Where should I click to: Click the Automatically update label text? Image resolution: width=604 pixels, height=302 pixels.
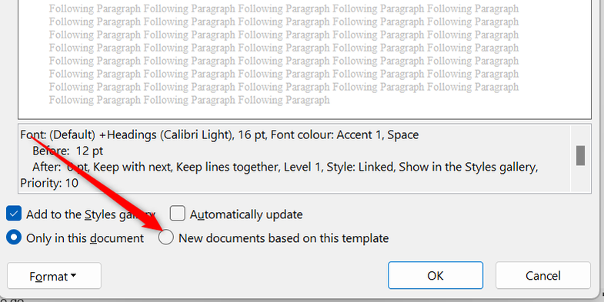(x=246, y=214)
